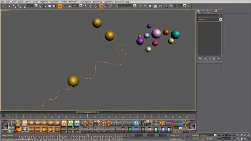
Task: Click the Set Key button
Action: (196, 139)
